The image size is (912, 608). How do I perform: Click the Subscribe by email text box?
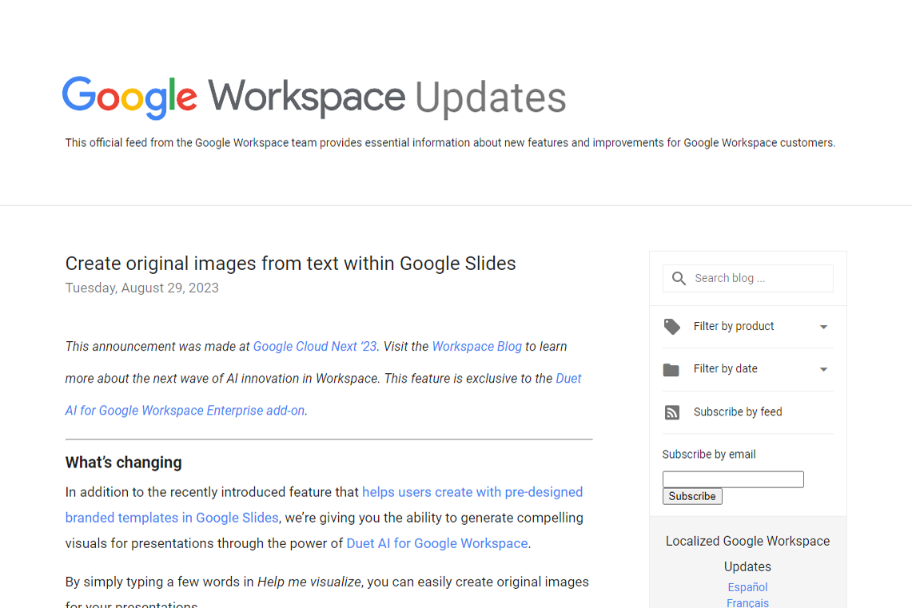coord(732,479)
